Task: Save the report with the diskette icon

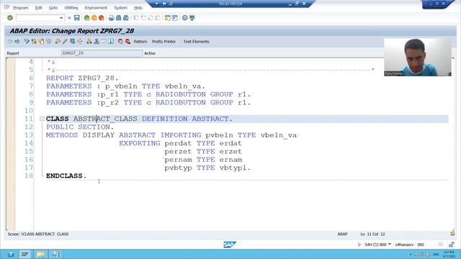Action: [77, 18]
